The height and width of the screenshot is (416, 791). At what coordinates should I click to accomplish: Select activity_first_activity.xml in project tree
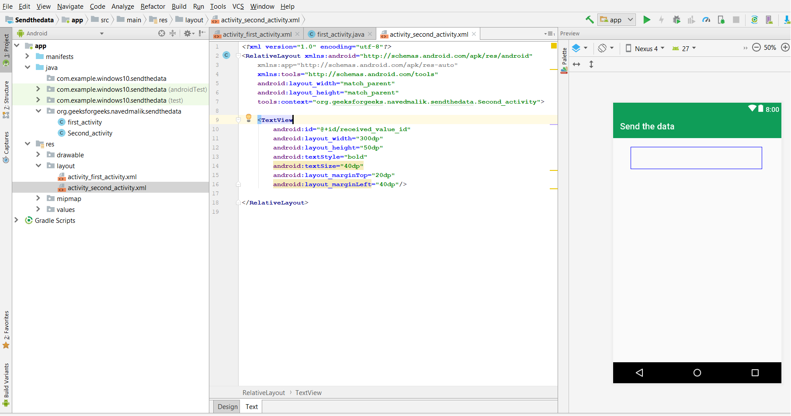(x=102, y=177)
